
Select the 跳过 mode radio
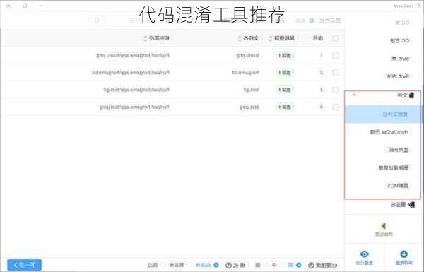click(163, 265)
